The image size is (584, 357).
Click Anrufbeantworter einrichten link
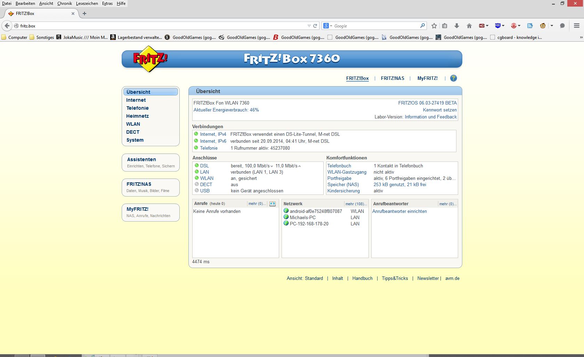pyautogui.click(x=399, y=211)
